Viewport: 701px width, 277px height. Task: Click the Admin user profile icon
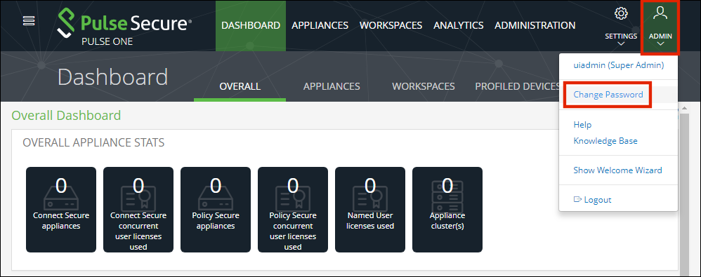point(660,13)
